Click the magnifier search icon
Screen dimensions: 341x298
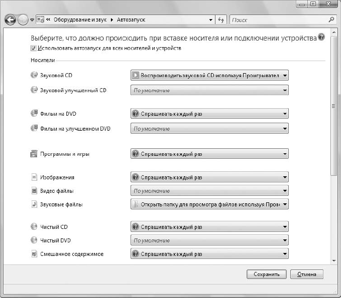coord(331,20)
